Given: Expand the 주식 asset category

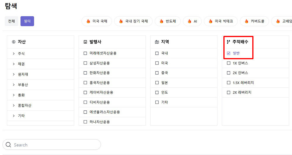Looking at the screenshot, I should [14, 53].
